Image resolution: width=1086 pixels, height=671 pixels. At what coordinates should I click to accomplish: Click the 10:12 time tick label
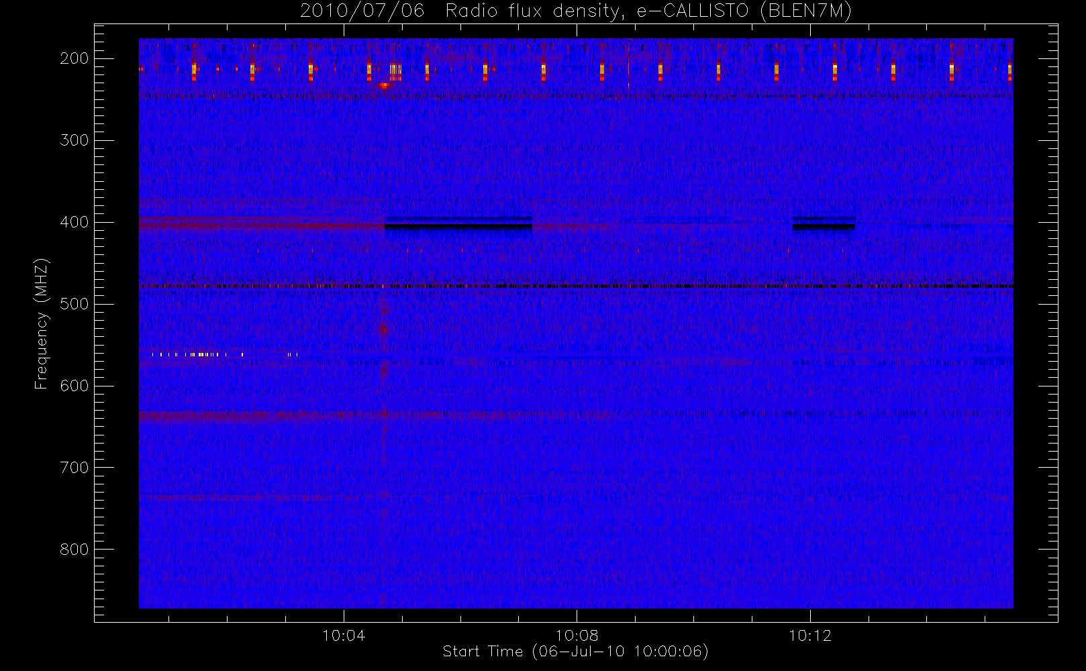809,635
